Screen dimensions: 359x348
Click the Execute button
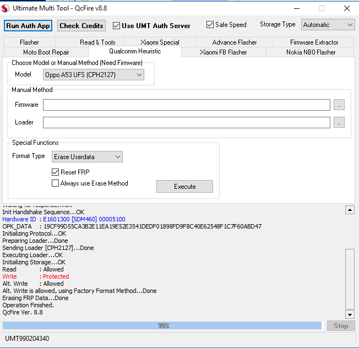tap(184, 187)
